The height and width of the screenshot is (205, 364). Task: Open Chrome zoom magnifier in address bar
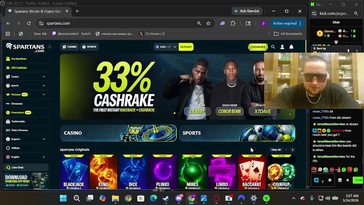pyautogui.click(x=199, y=23)
